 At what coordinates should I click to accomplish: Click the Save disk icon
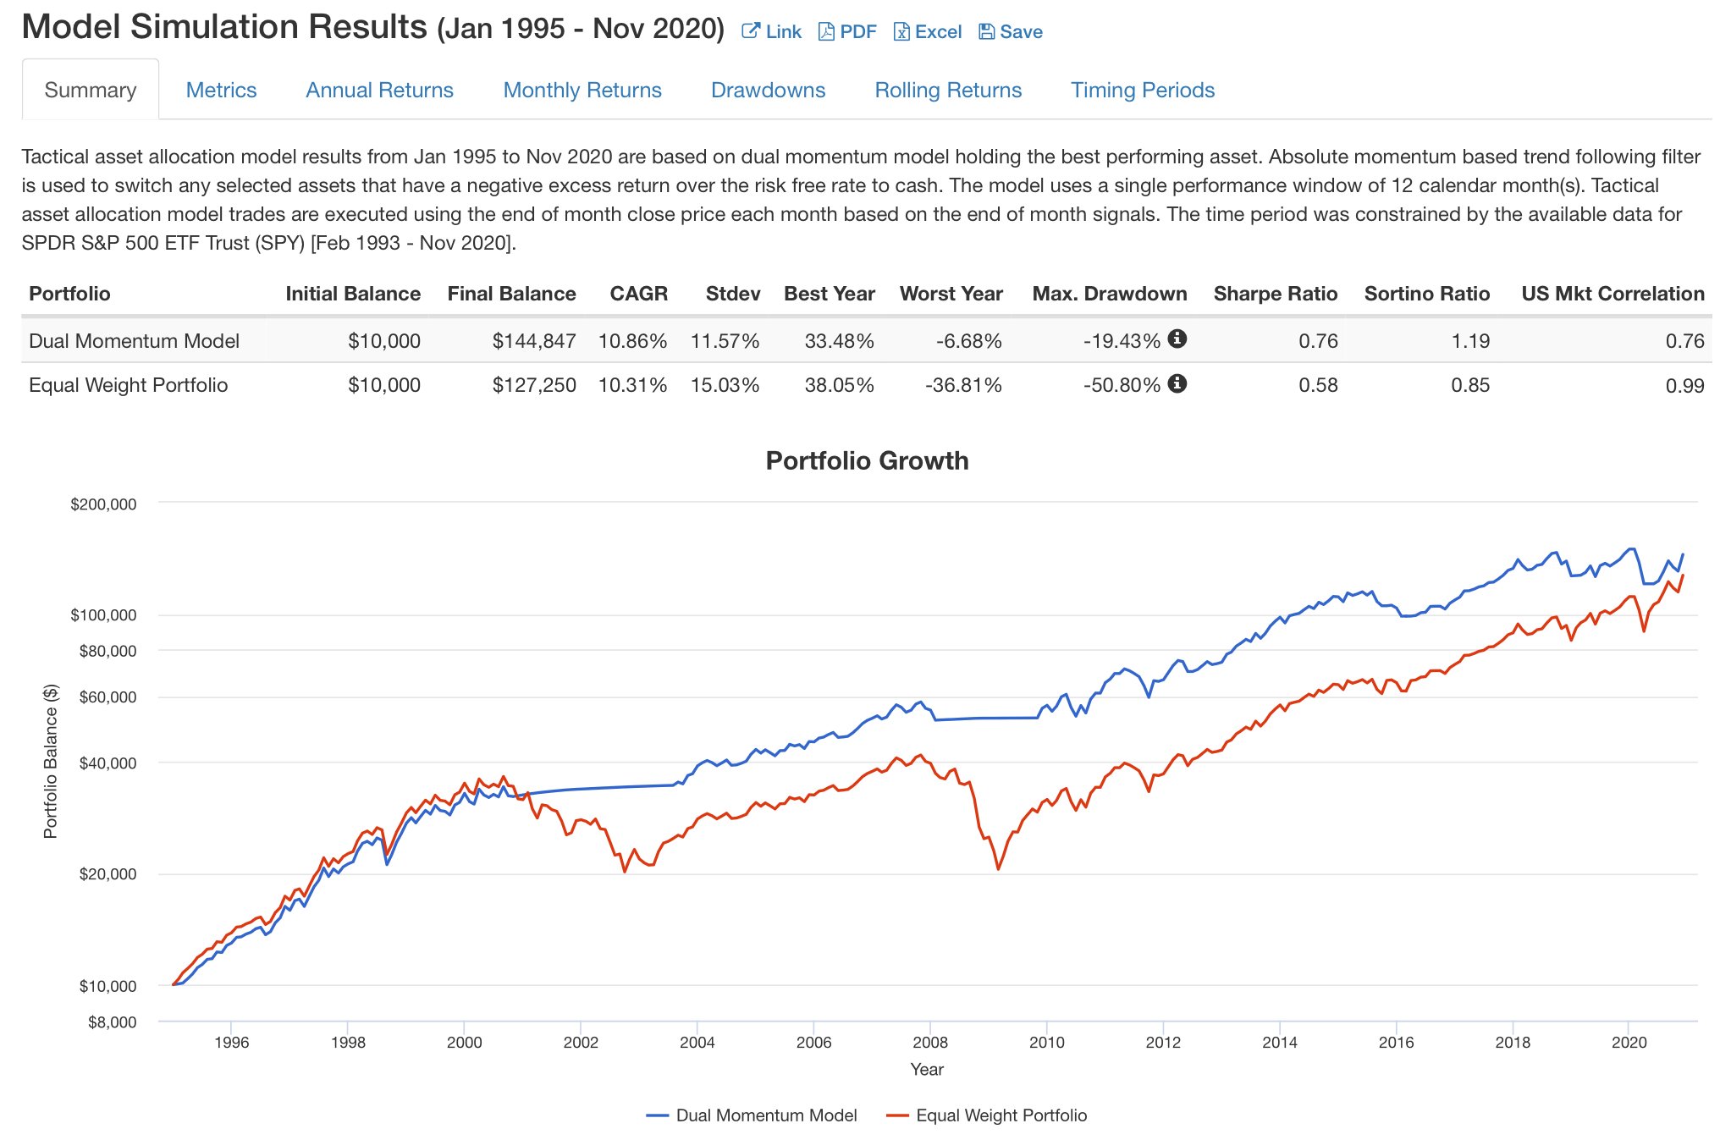coord(986,31)
